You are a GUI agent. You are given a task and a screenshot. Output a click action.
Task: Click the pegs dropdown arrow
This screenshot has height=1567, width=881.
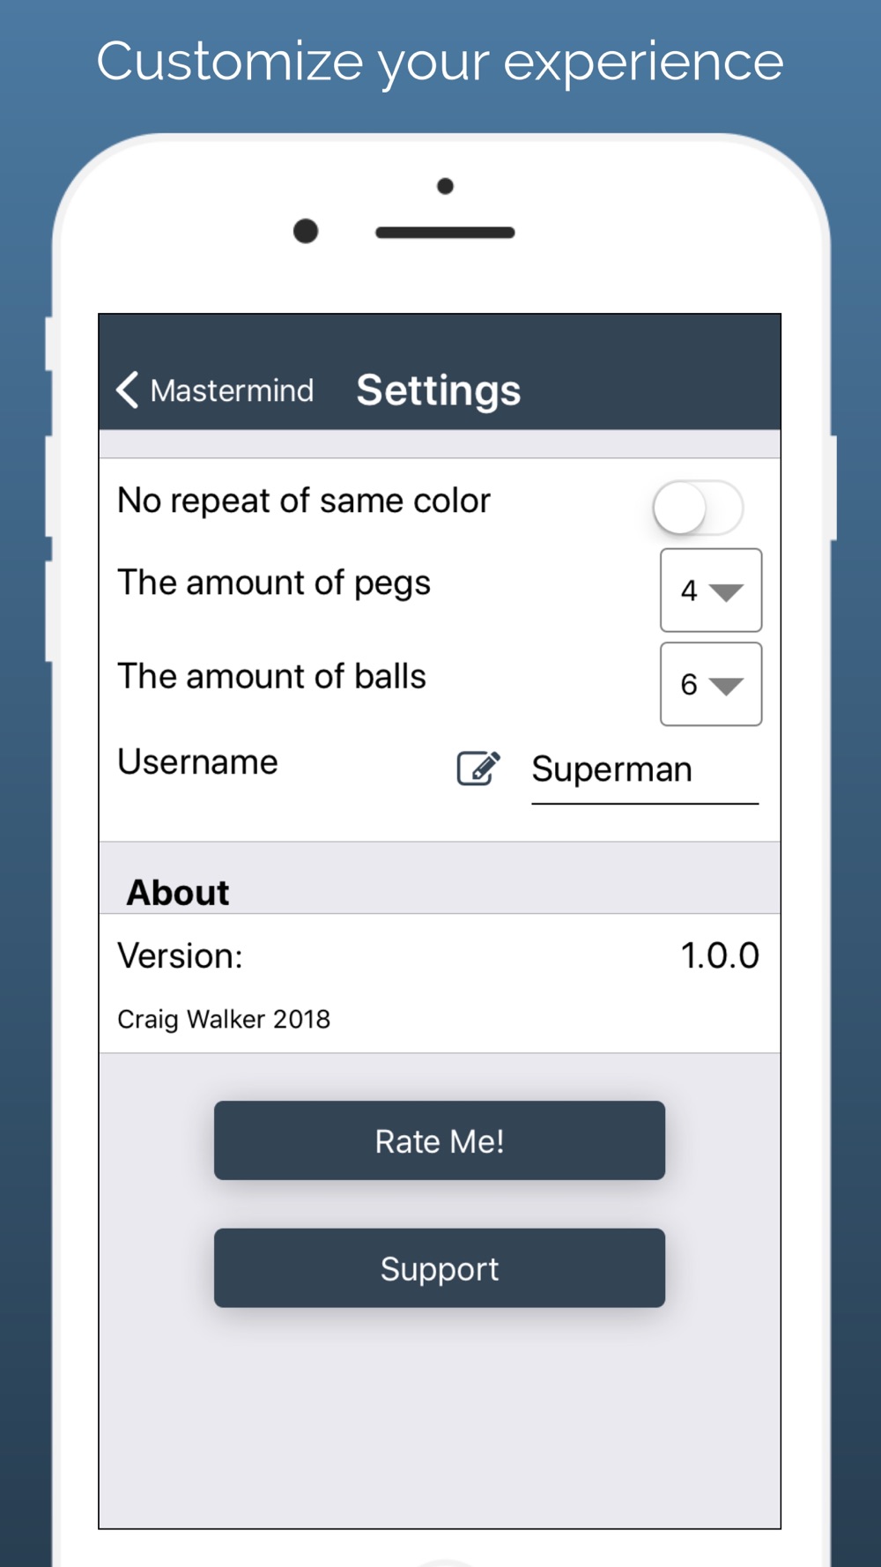point(727,592)
